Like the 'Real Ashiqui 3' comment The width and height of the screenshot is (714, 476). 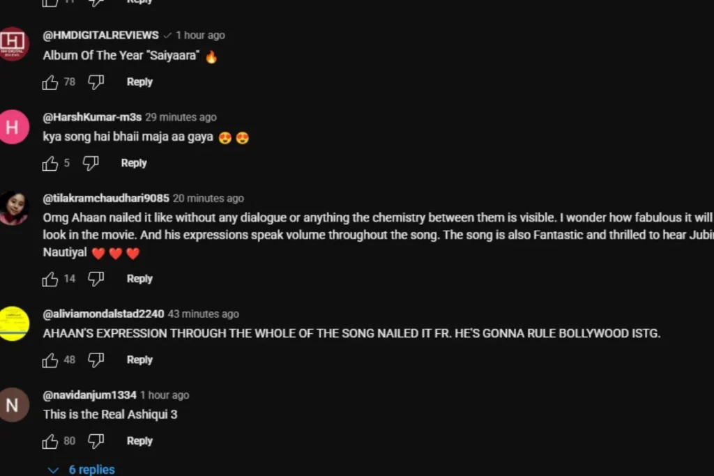50,441
